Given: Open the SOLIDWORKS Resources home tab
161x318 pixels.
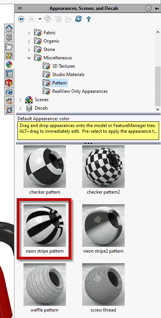Looking at the screenshot, I should (9, 28).
